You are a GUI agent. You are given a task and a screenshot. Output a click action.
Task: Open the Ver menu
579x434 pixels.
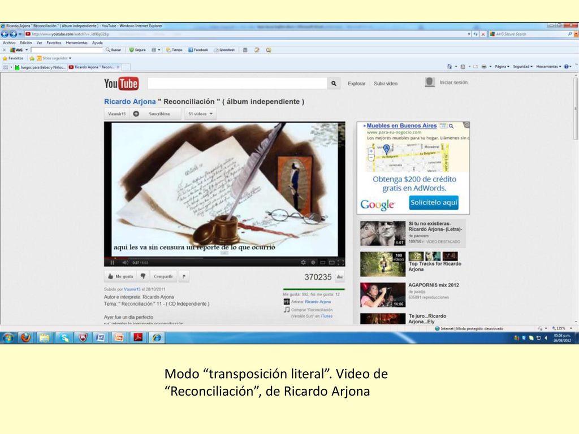(x=39, y=43)
